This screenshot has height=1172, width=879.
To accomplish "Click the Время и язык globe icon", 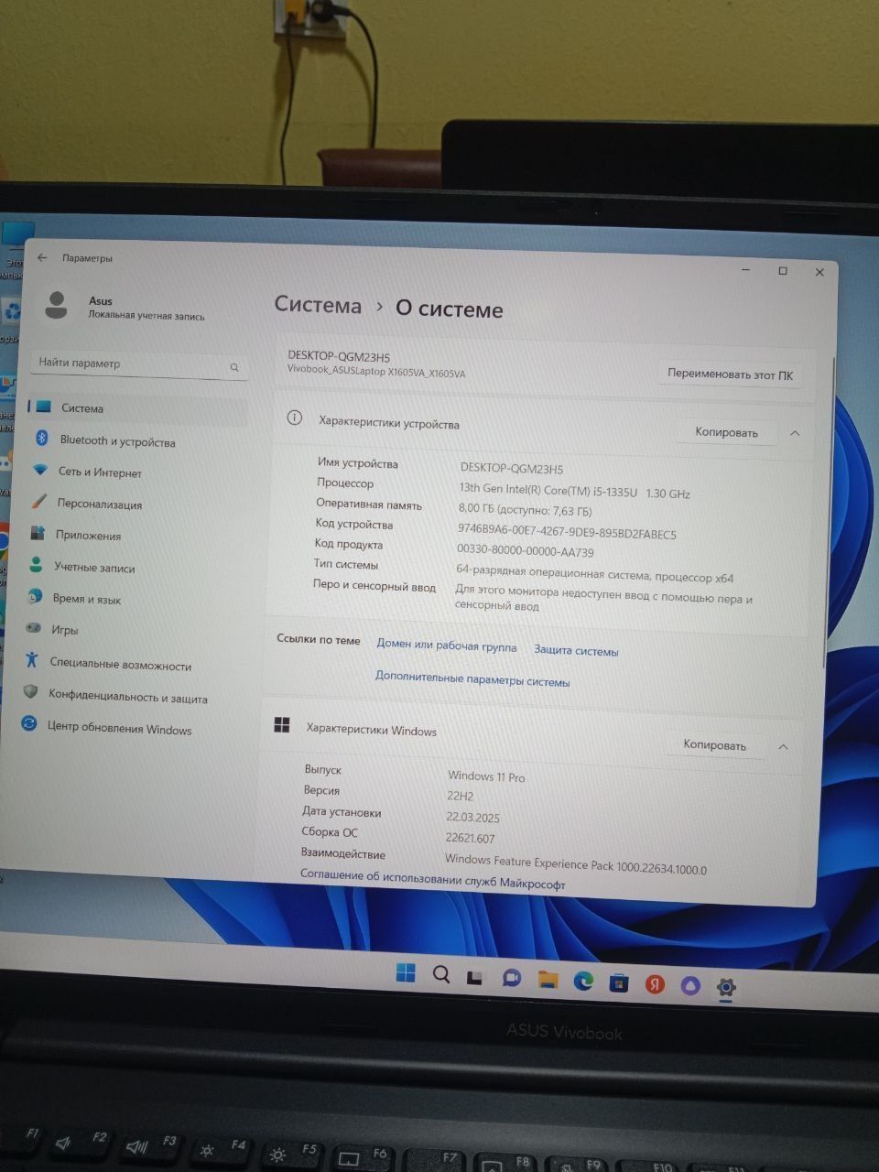I will (35, 596).
